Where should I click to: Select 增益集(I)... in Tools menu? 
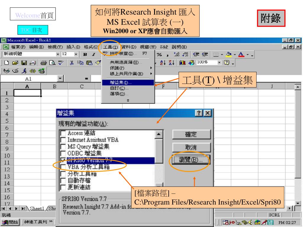click(128, 83)
